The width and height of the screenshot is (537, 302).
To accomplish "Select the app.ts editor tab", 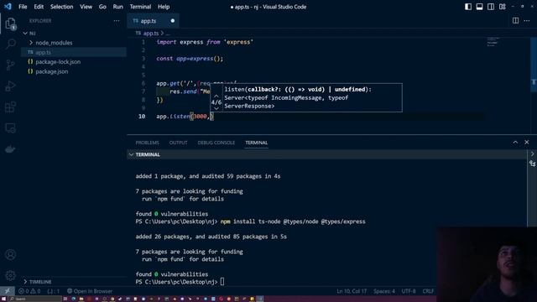I will (153, 21).
